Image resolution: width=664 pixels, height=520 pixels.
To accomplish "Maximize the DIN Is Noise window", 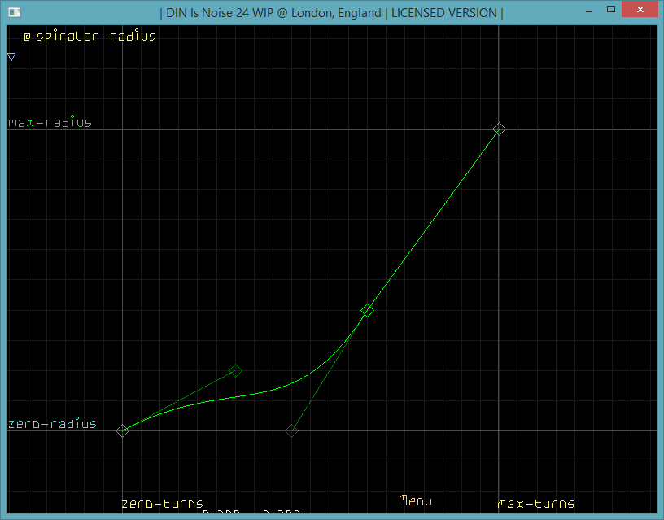I will (x=608, y=10).
